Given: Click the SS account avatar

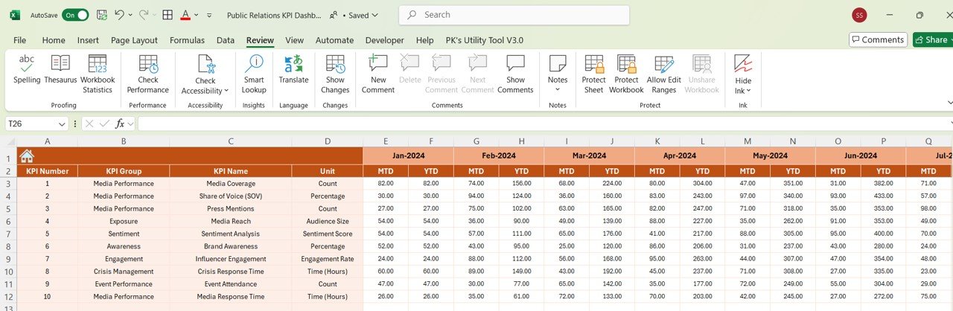Looking at the screenshot, I should point(859,15).
